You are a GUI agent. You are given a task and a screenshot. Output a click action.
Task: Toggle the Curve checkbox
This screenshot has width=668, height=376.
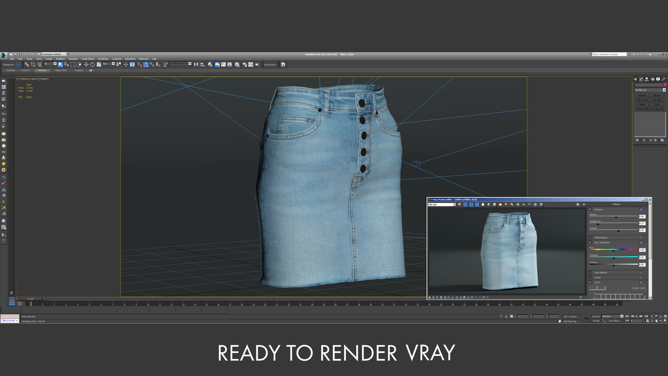(590, 282)
